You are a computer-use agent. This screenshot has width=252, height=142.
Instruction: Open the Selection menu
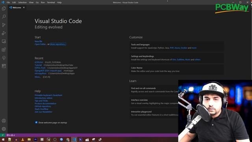pyautogui.click(x=22, y=2)
